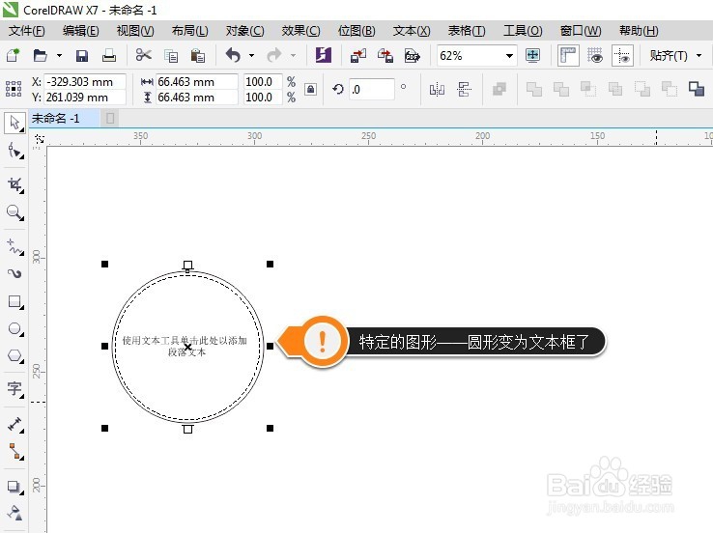Toggle the lock ratio padlock
This screenshot has width=713, height=533.
310,89
